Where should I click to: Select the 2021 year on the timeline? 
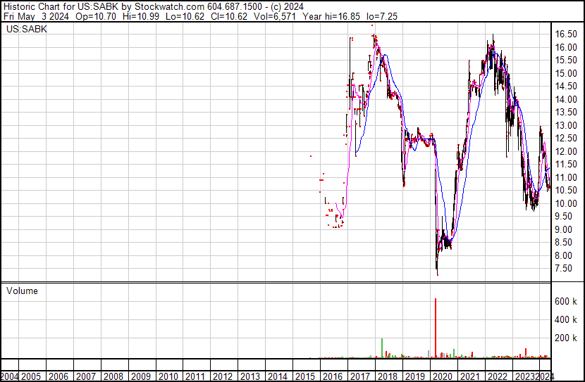tap(470, 376)
